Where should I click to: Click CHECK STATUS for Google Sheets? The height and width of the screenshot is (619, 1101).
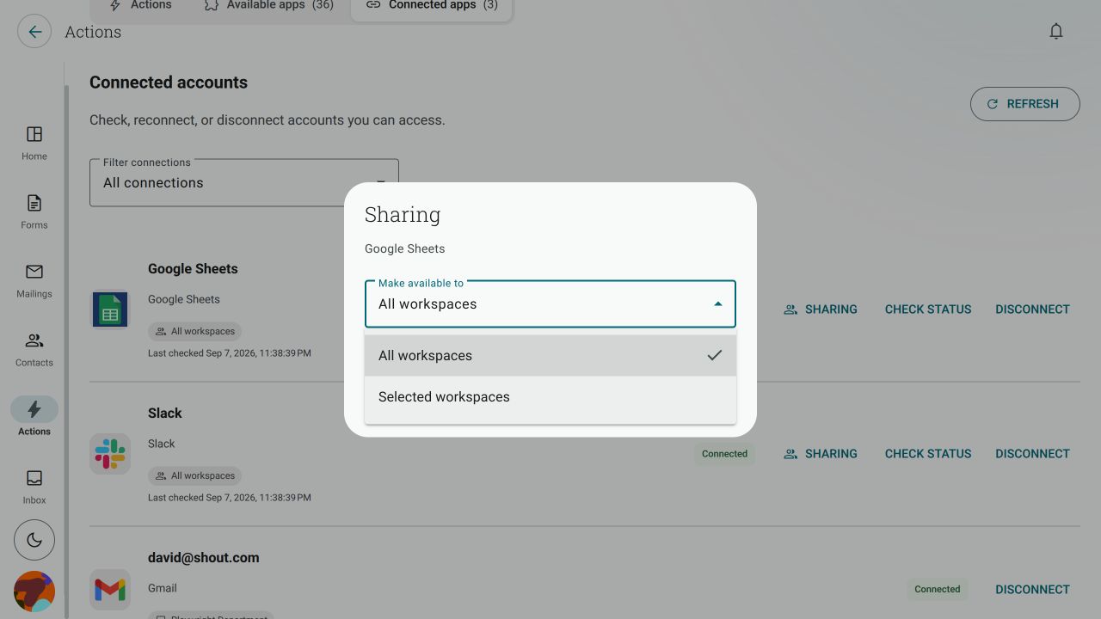click(x=928, y=309)
